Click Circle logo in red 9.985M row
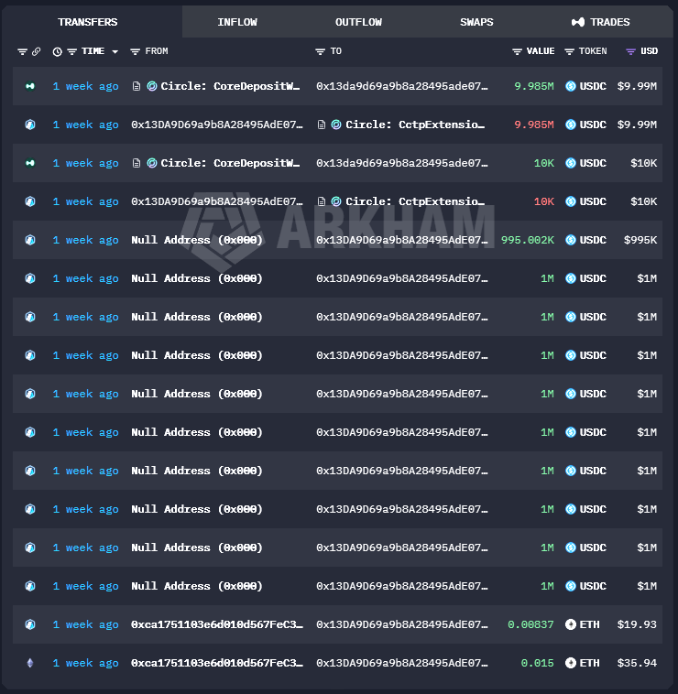 tap(336, 125)
